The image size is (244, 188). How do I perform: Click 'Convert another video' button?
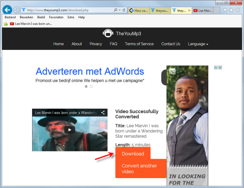pyautogui.click(x=141, y=168)
